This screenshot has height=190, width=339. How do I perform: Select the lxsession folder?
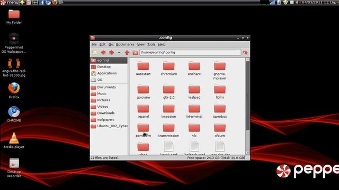tap(168, 111)
